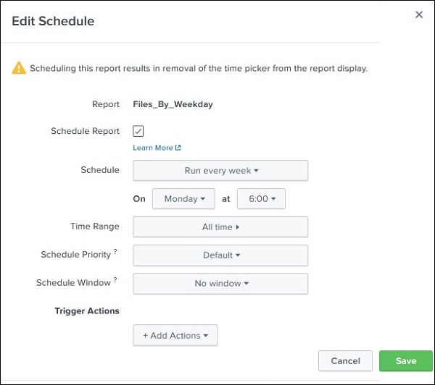Open the Learn More link

click(x=153, y=148)
